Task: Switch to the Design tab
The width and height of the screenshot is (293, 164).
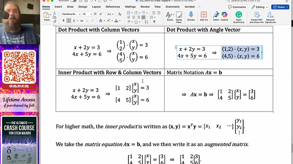Action: pyautogui.click(x=83, y=7)
